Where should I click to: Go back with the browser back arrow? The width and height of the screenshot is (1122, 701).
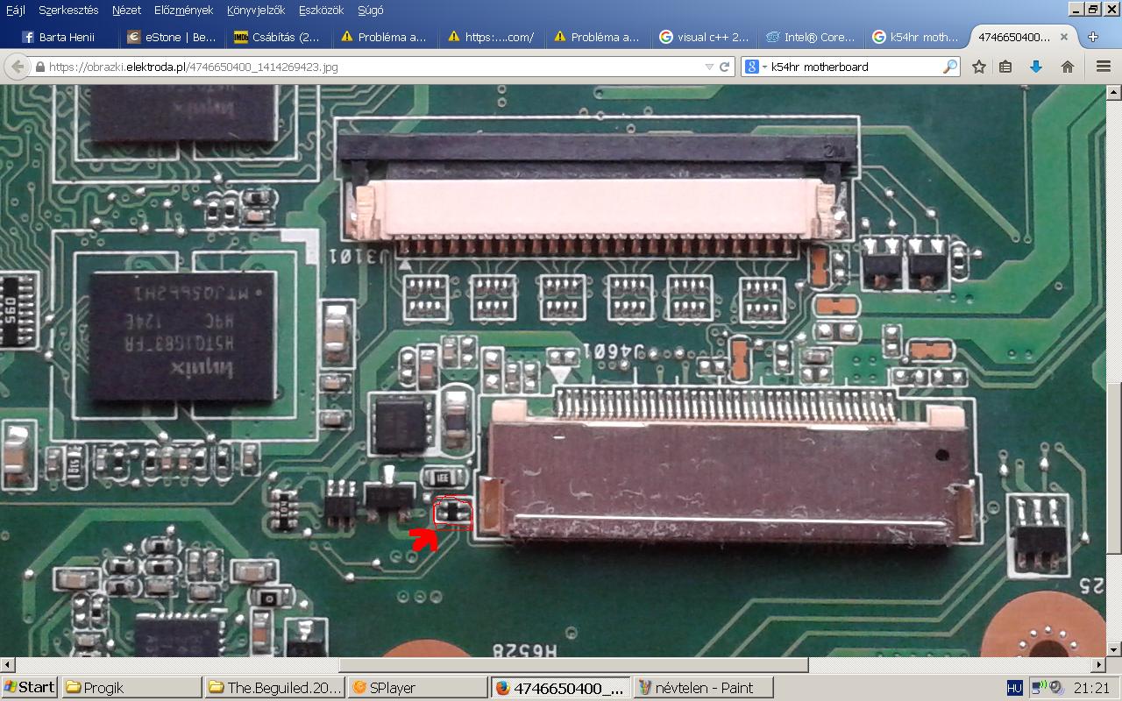coord(17,67)
